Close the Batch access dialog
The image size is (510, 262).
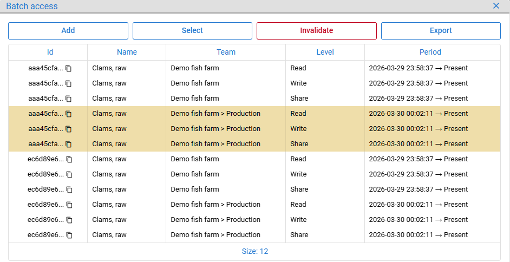[496, 6]
